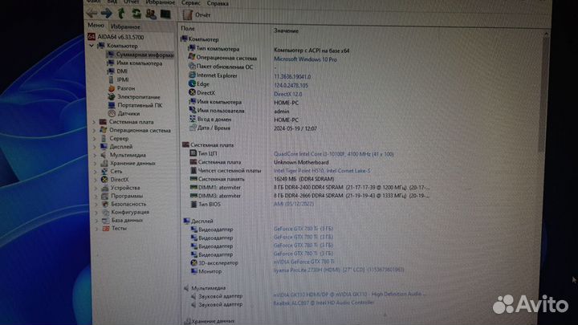Switch to the Избранное tab
Screen dimensions: 578x325
coord(125,26)
